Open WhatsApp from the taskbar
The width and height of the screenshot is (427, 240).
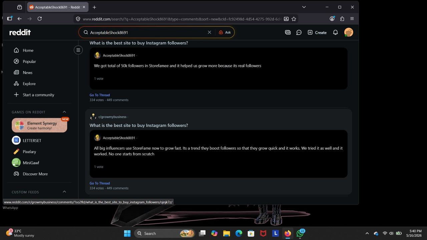click(x=300, y=233)
